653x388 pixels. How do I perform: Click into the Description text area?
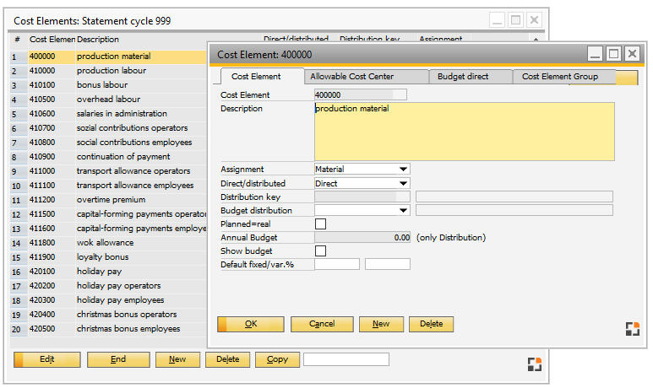[464, 132]
